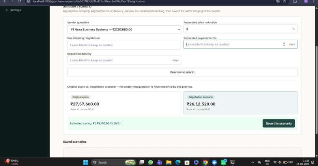
Task: Open WhatsApp Business with badge on taskbar
Action: pyautogui.click(x=224, y=162)
